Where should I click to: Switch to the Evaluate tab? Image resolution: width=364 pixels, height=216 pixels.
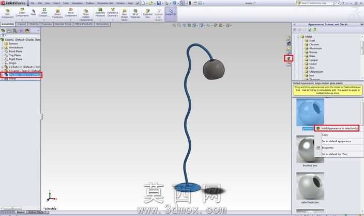point(47,24)
